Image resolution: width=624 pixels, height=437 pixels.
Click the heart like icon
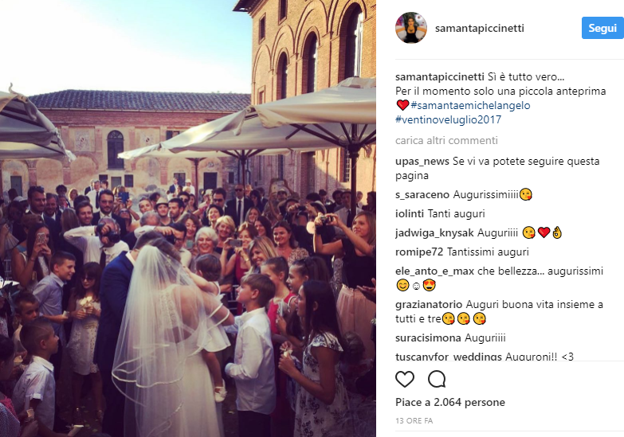click(x=405, y=380)
